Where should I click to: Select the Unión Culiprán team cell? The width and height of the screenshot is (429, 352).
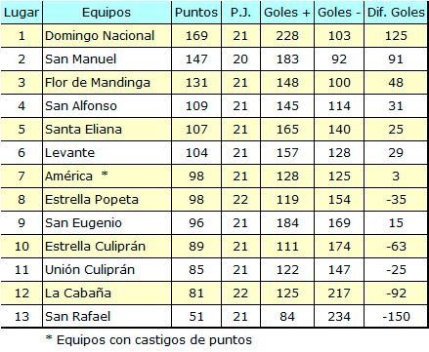[x=107, y=270]
